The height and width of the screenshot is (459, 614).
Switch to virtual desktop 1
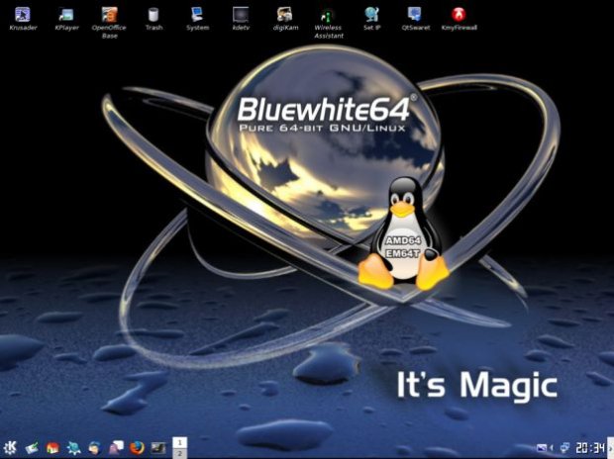click(x=179, y=442)
